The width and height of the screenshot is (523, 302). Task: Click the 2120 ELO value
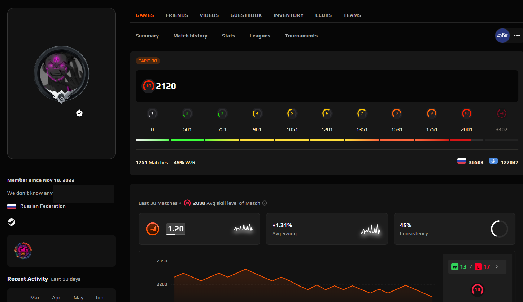point(166,86)
